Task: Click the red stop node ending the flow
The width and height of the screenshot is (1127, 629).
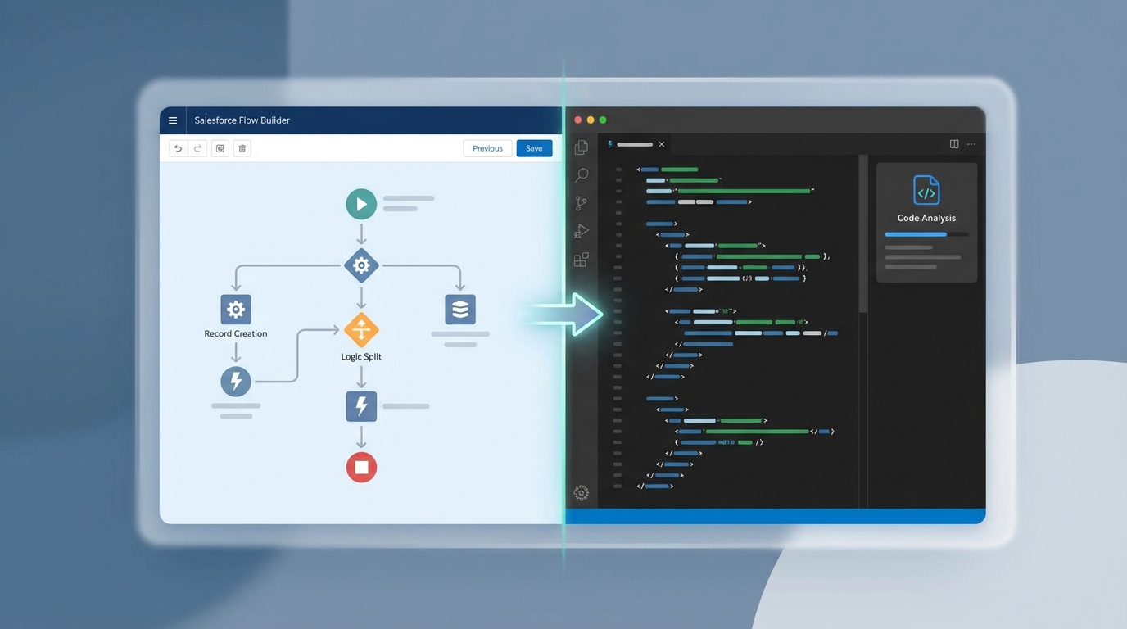Action: [x=361, y=467]
